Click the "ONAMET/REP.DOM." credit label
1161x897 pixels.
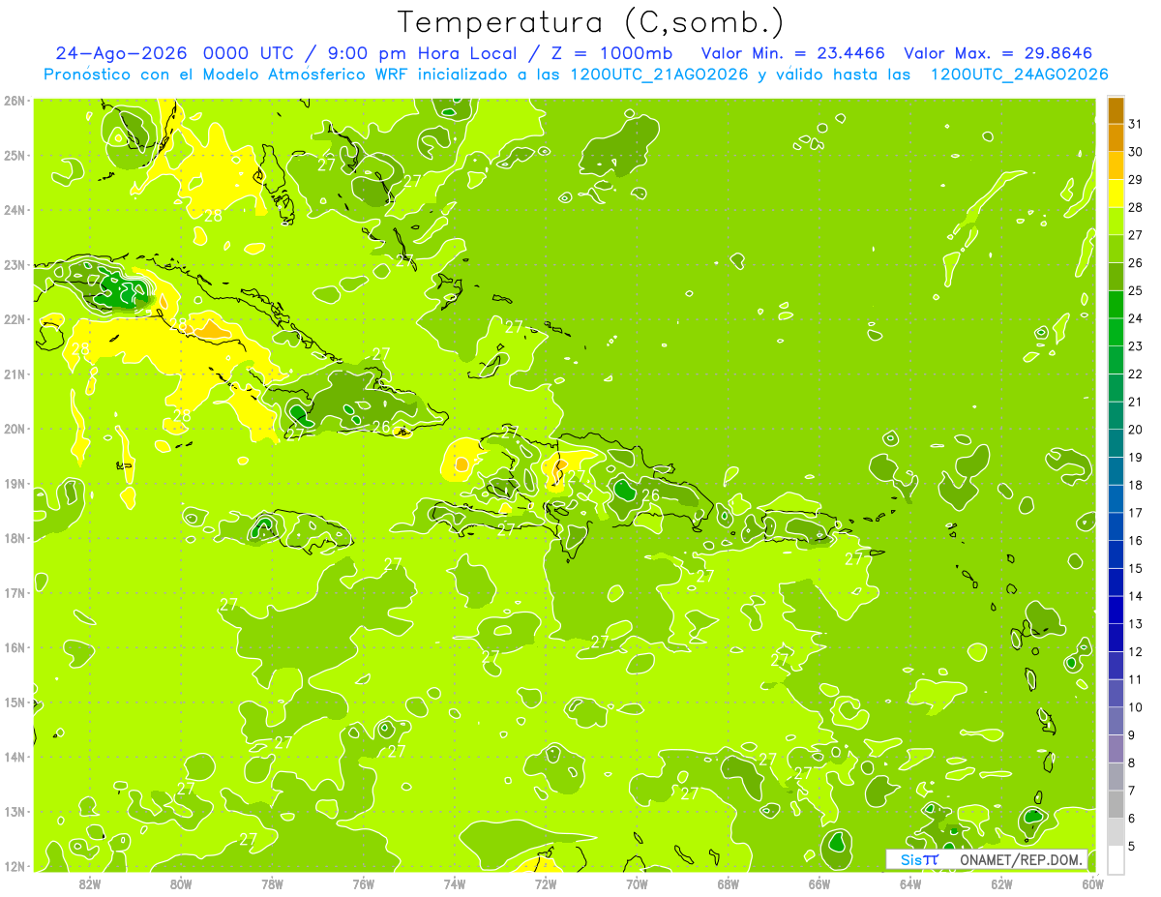[1020, 859]
